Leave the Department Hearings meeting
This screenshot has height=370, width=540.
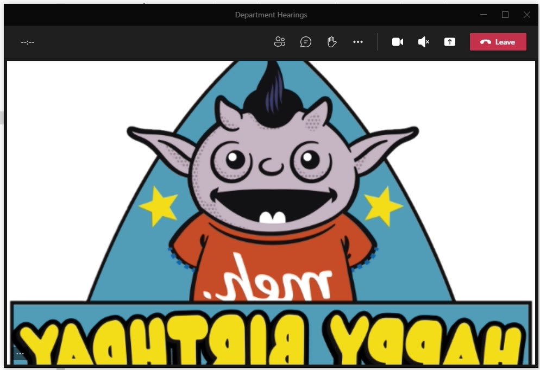pos(498,42)
